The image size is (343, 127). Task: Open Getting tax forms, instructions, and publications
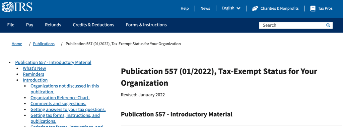point(65,118)
